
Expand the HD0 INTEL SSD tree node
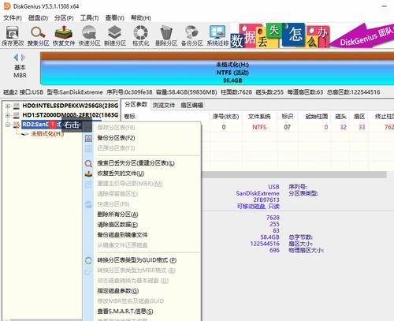[x=8, y=106]
